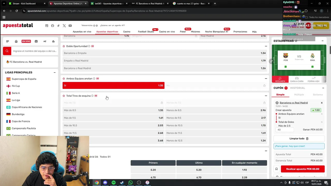Open Casino menu item
The width and height of the screenshot is (331, 186).
tap(127, 32)
